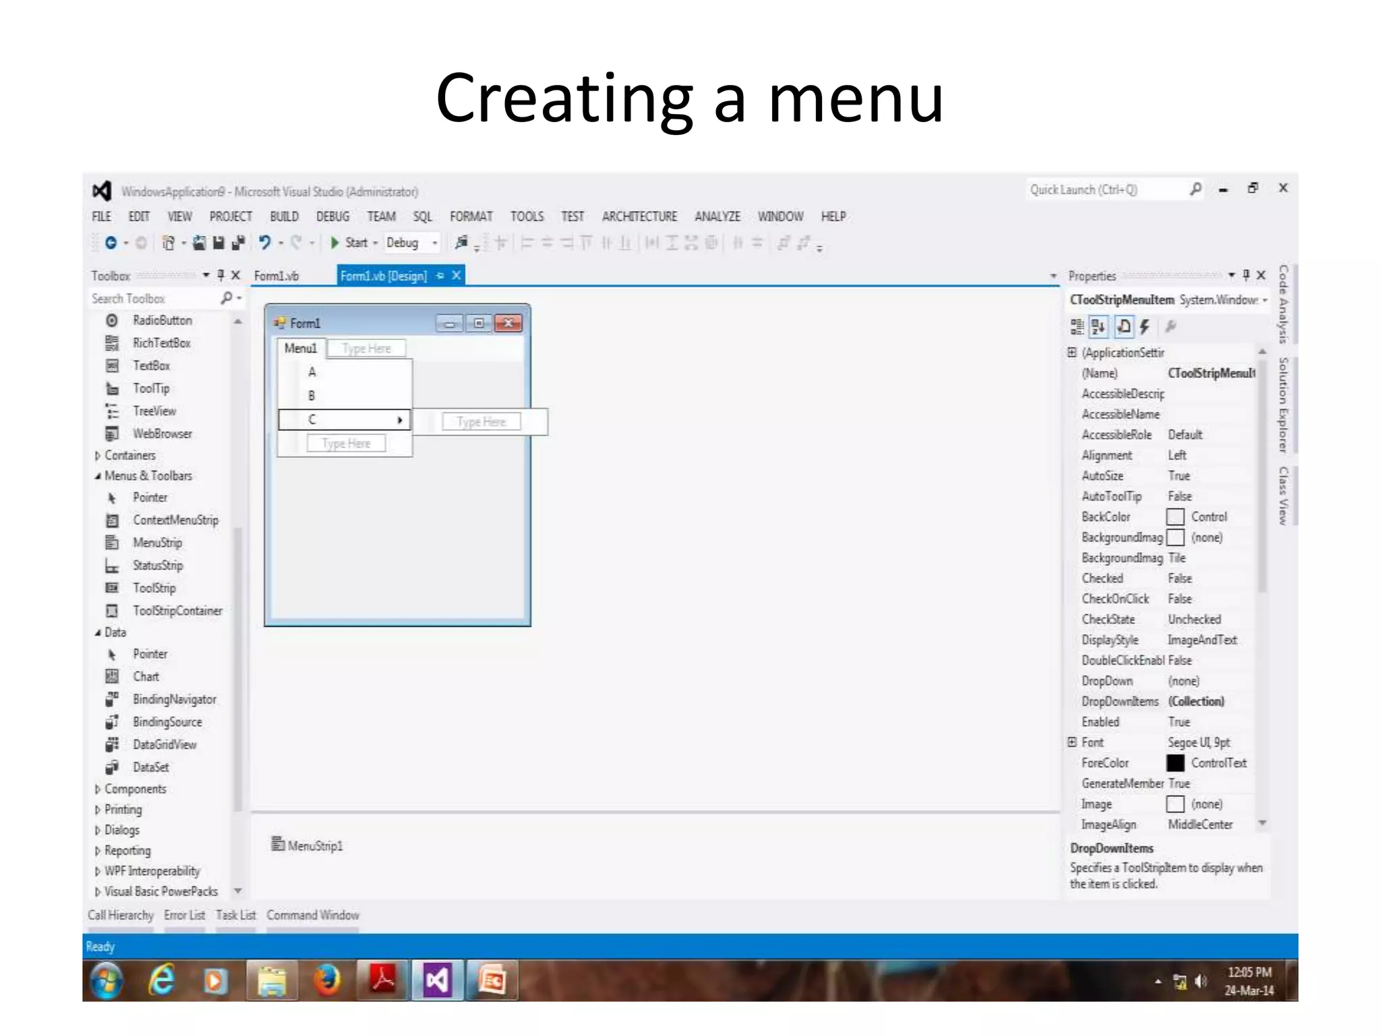Open the Error List tab
The image size is (1381, 1036).
click(184, 915)
